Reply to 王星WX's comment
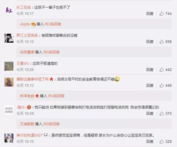Image resolution: width=177 pixels, height=147 pixels. tap(150, 69)
